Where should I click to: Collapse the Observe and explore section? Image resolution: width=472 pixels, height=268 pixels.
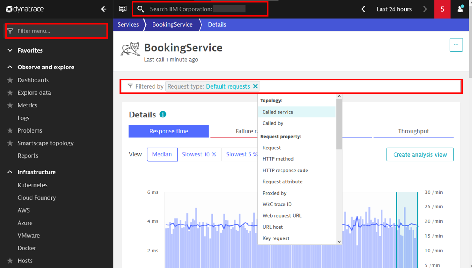coord(10,67)
